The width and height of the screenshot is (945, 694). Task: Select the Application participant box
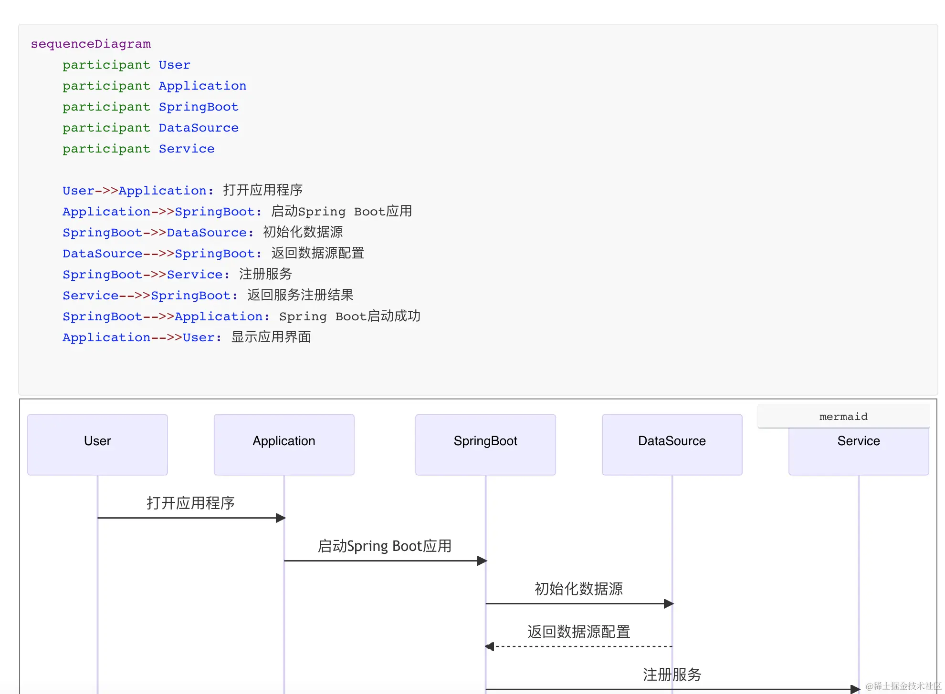click(284, 445)
